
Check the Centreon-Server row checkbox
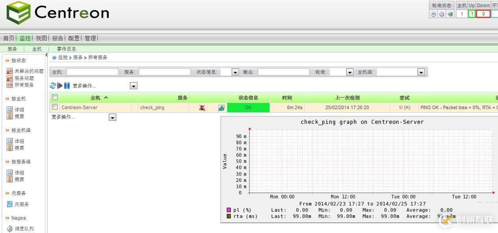click(55, 107)
